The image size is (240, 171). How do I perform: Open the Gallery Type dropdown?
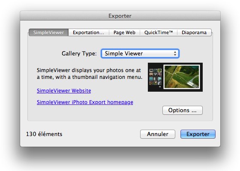(x=140, y=53)
